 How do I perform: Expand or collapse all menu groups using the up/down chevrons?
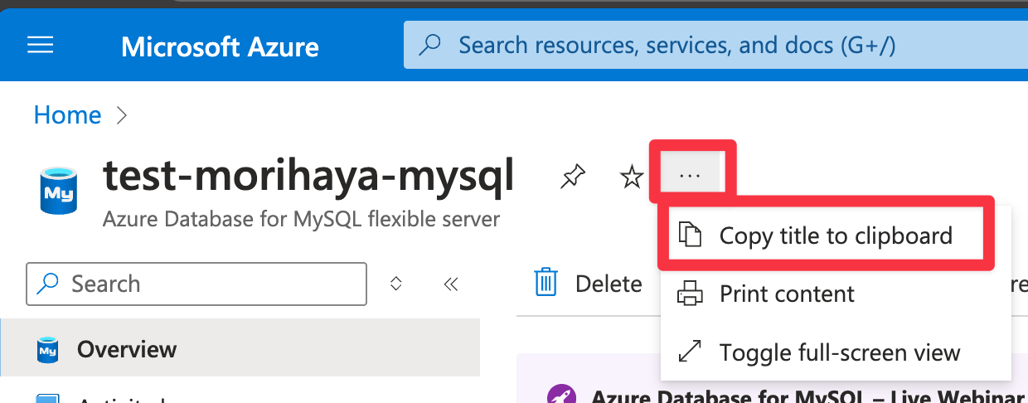click(396, 284)
